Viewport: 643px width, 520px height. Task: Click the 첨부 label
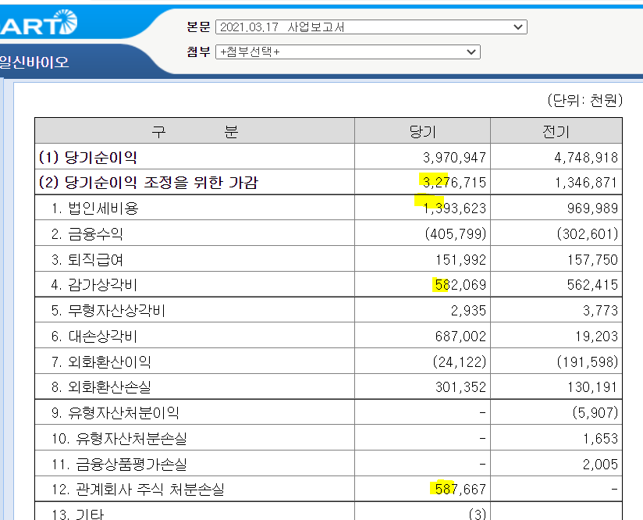click(198, 52)
